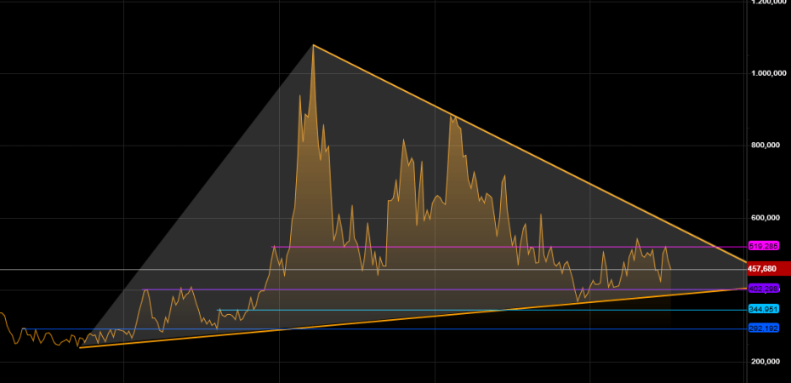Select the rising orange lower trendline

tap(425, 316)
